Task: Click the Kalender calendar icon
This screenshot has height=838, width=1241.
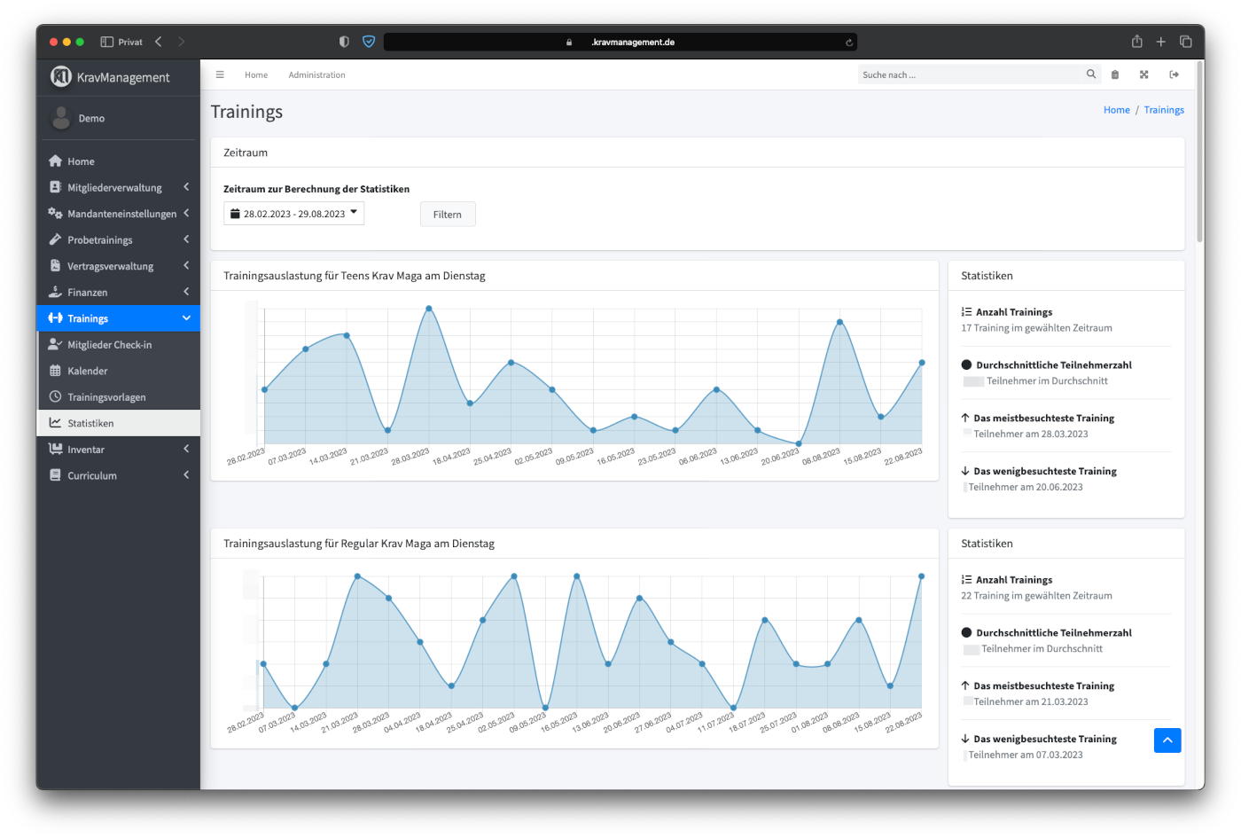Action: tap(55, 371)
